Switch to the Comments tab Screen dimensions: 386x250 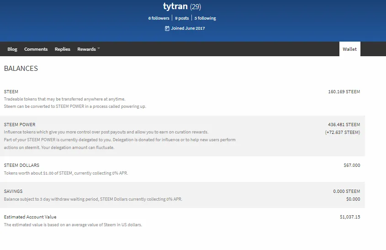(36, 49)
